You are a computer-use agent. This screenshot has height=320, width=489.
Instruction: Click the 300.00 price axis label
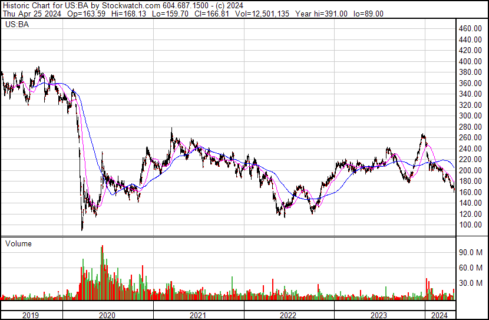click(x=471, y=116)
